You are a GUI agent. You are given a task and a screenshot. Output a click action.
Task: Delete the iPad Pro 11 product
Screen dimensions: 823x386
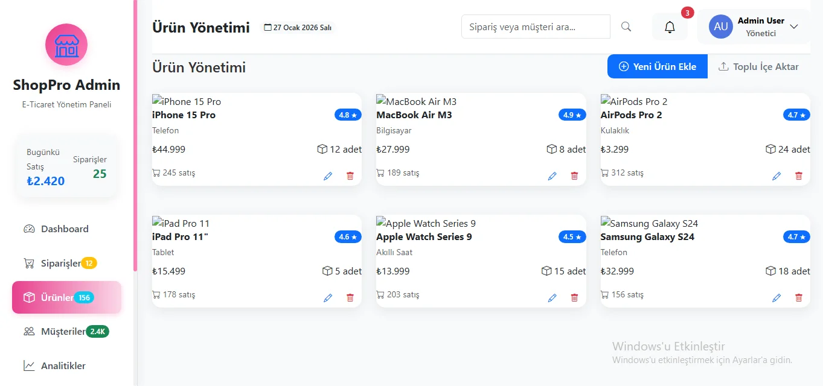pyautogui.click(x=350, y=298)
